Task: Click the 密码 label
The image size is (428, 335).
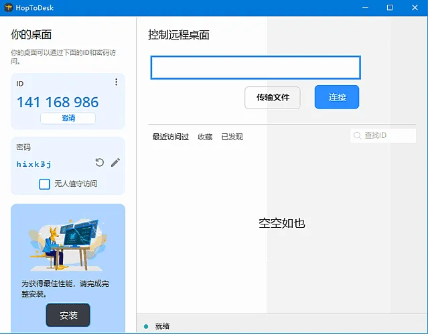Action: (x=23, y=147)
